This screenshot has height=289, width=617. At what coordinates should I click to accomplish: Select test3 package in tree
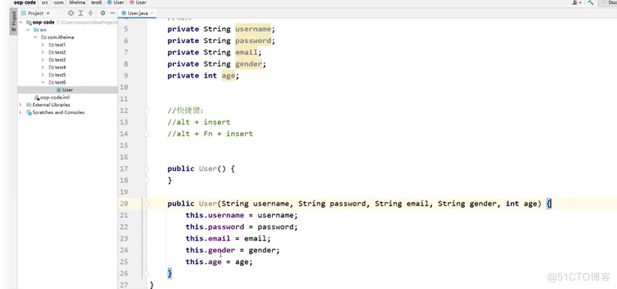pyautogui.click(x=60, y=60)
